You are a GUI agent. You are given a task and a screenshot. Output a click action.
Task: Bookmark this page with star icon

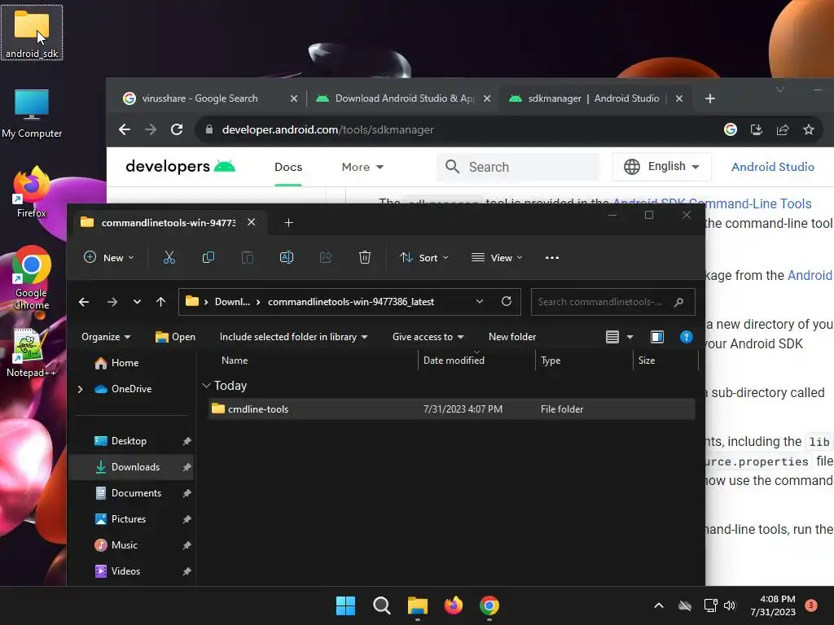click(x=809, y=129)
